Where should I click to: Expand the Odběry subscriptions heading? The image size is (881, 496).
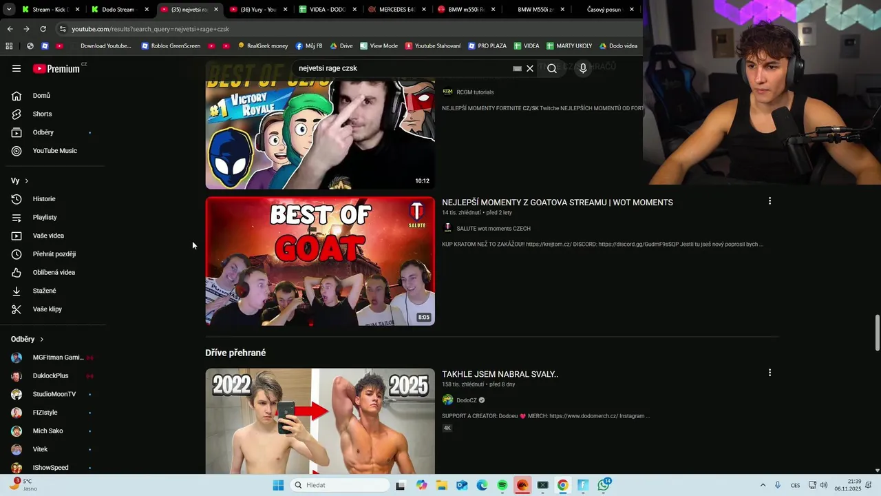(28, 339)
